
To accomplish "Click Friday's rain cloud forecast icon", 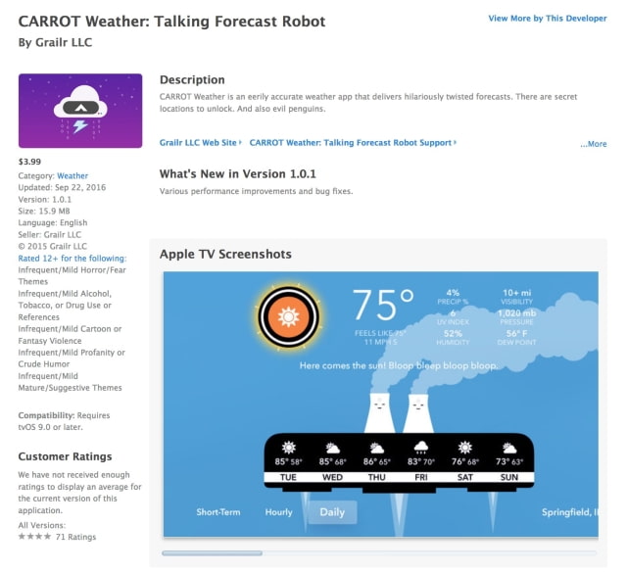I will click(421, 449).
